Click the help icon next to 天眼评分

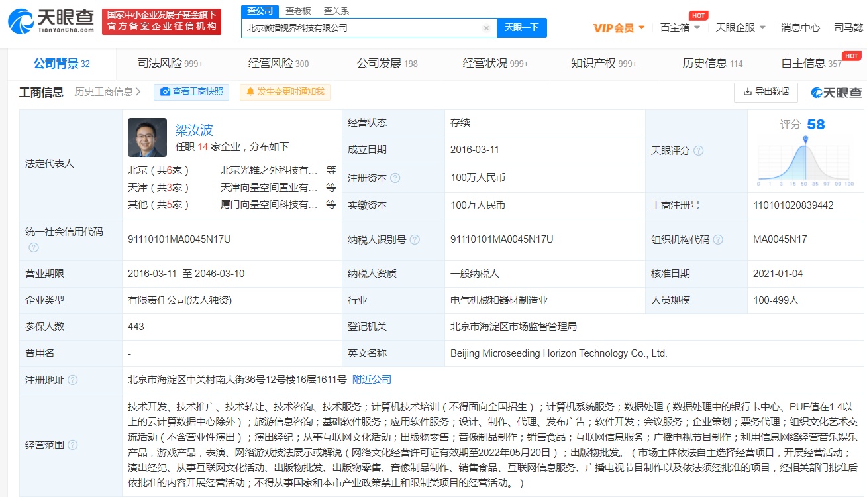[x=698, y=151]
